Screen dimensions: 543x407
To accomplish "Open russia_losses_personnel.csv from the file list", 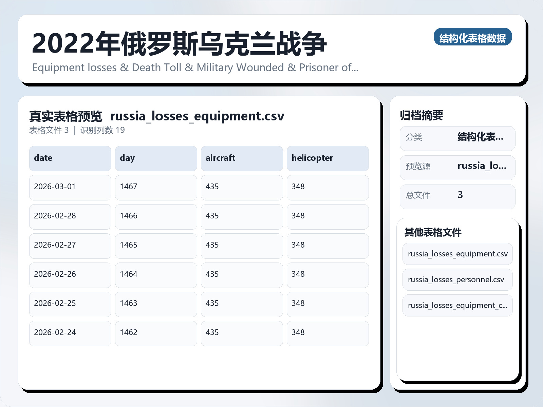I will [457, 279].
